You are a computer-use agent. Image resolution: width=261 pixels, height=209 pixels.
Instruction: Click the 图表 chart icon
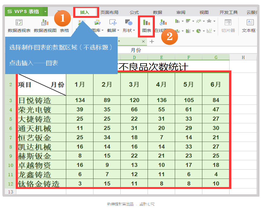click(x=146, y=22)
